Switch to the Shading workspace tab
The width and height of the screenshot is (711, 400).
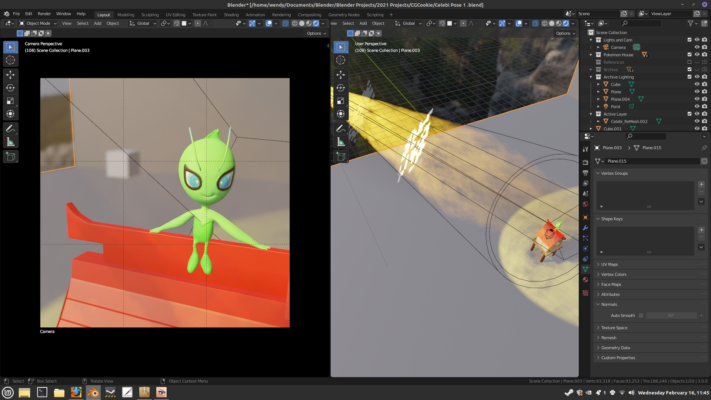click(x=231, y=15)
